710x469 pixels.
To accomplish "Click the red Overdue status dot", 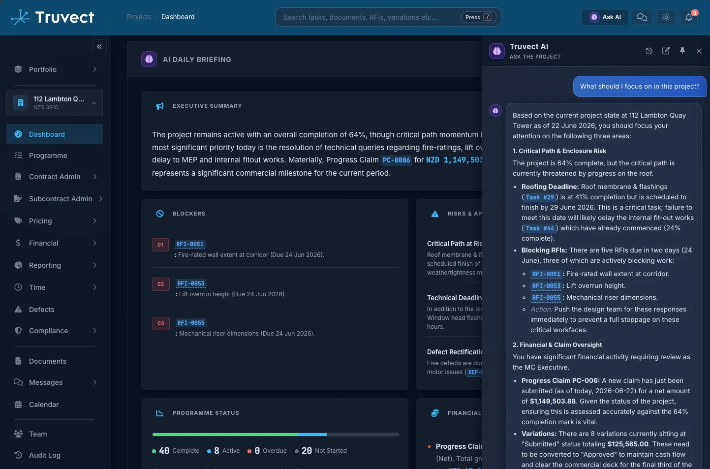I will pos(249,451).
